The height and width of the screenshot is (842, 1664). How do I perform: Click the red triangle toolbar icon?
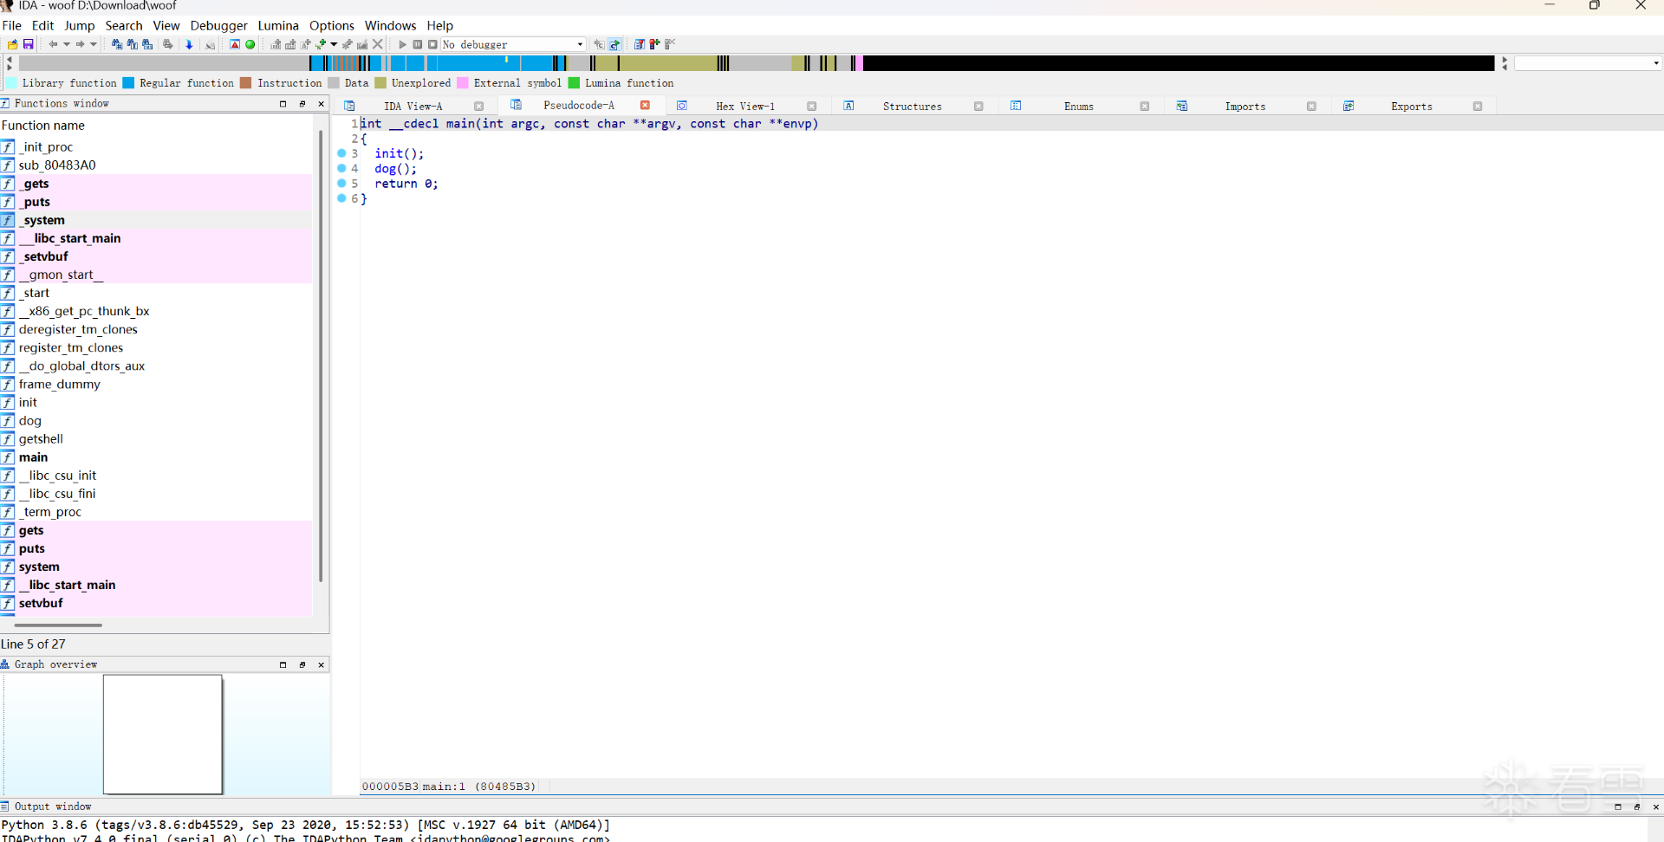pyautogui.click(x=235, y=44)
